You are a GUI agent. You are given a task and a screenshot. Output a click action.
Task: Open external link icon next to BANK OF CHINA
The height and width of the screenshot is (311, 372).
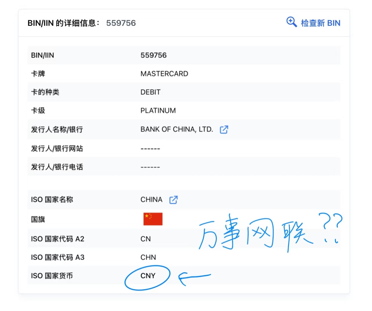click(224, 129)
